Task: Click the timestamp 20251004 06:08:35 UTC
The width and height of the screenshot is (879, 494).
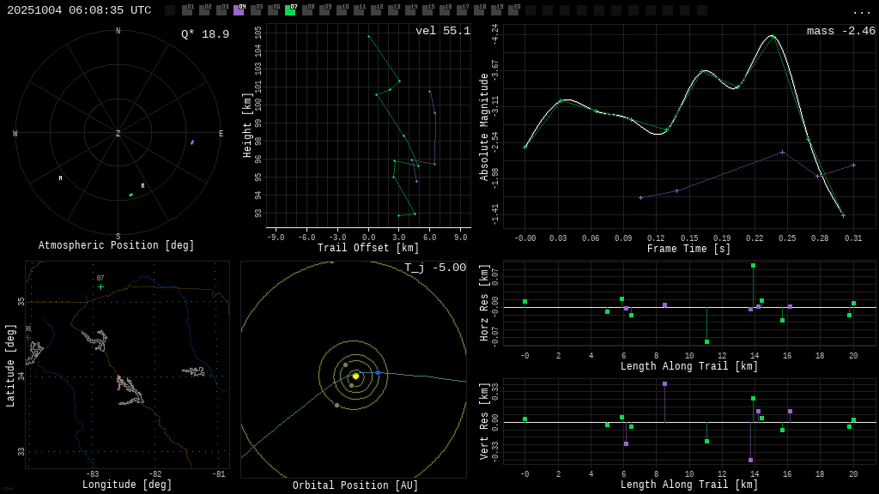Action: pyautogui.click(x=79, y=10)
